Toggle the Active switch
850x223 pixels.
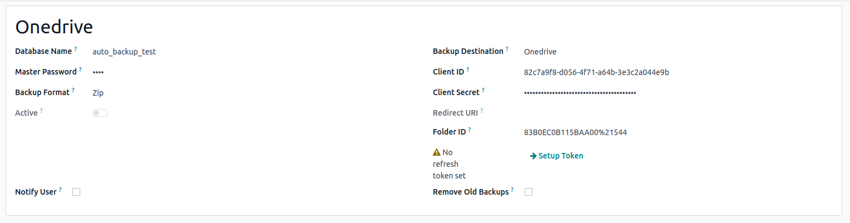pos(100,113)
